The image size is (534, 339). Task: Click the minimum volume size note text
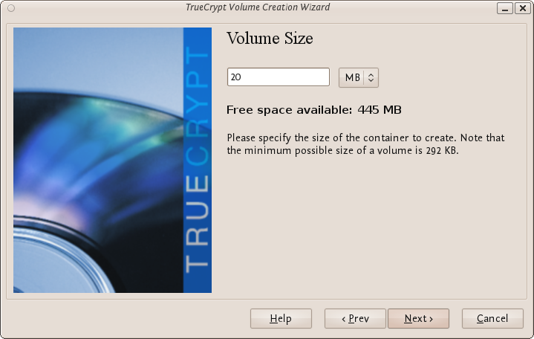pos(365,144)
